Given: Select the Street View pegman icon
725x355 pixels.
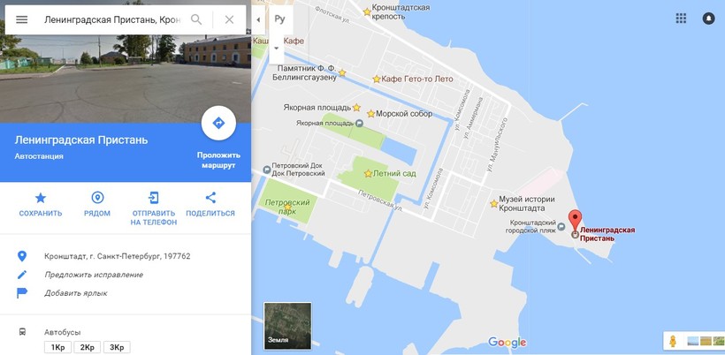Looking at the screenshot, I should [673, 342].
